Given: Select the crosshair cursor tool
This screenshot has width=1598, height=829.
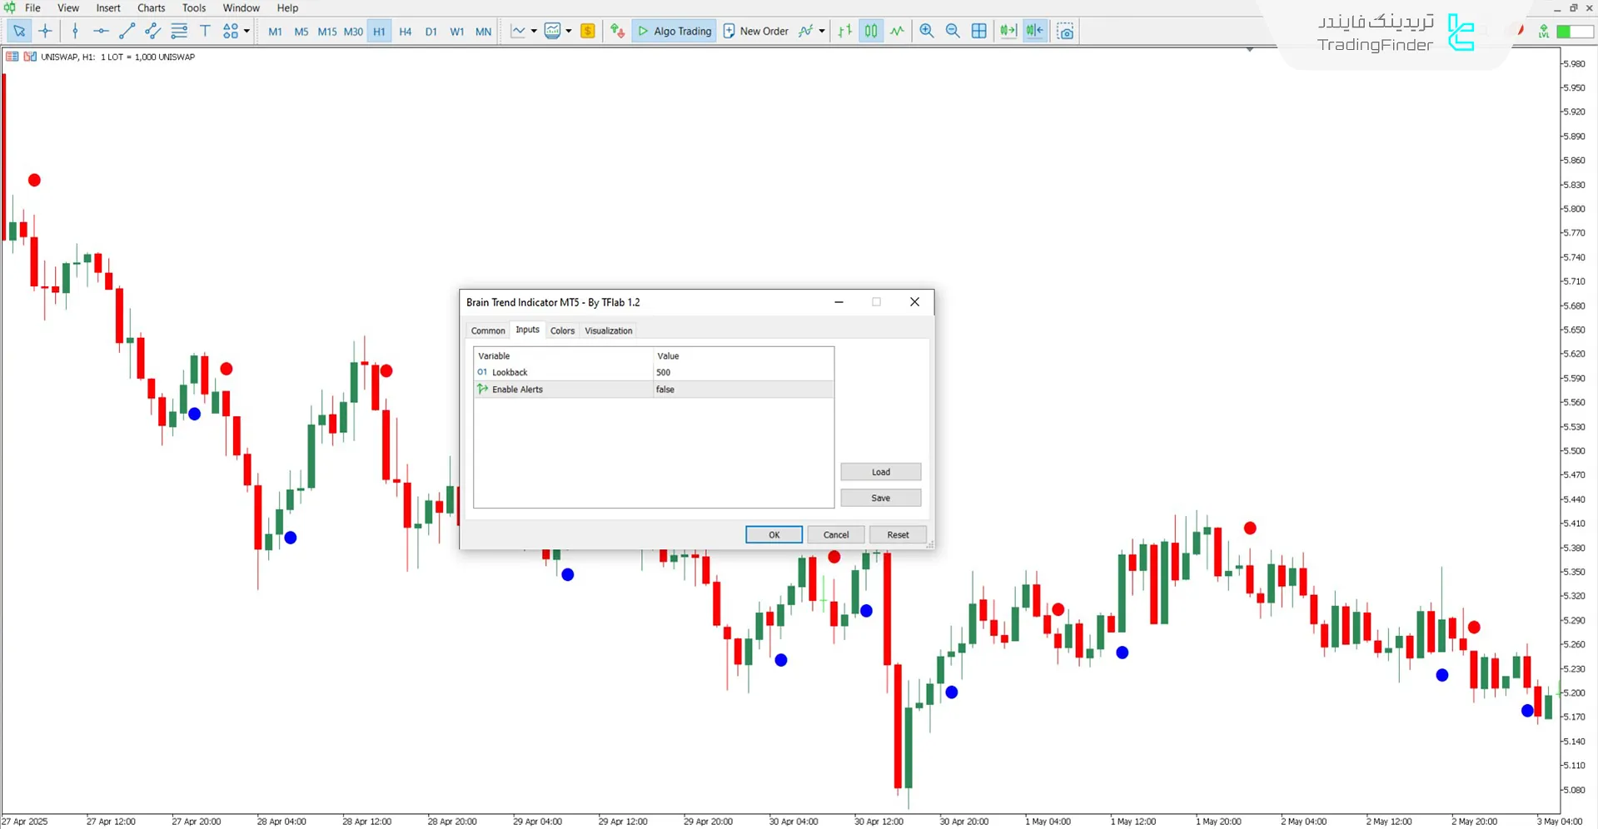Looking at the screenshot, I should (x=45, y=32).
